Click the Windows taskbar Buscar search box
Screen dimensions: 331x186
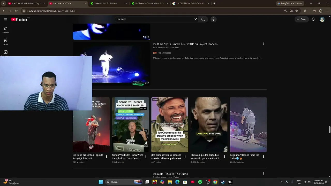(x=124, y=182)
